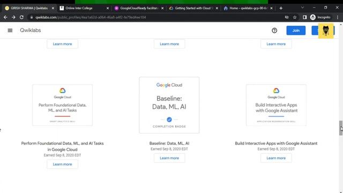The width and height of the screenshot is (343, 193).
Task: Toggle the browser side panel icon
Action: click(x=304, y=17)
